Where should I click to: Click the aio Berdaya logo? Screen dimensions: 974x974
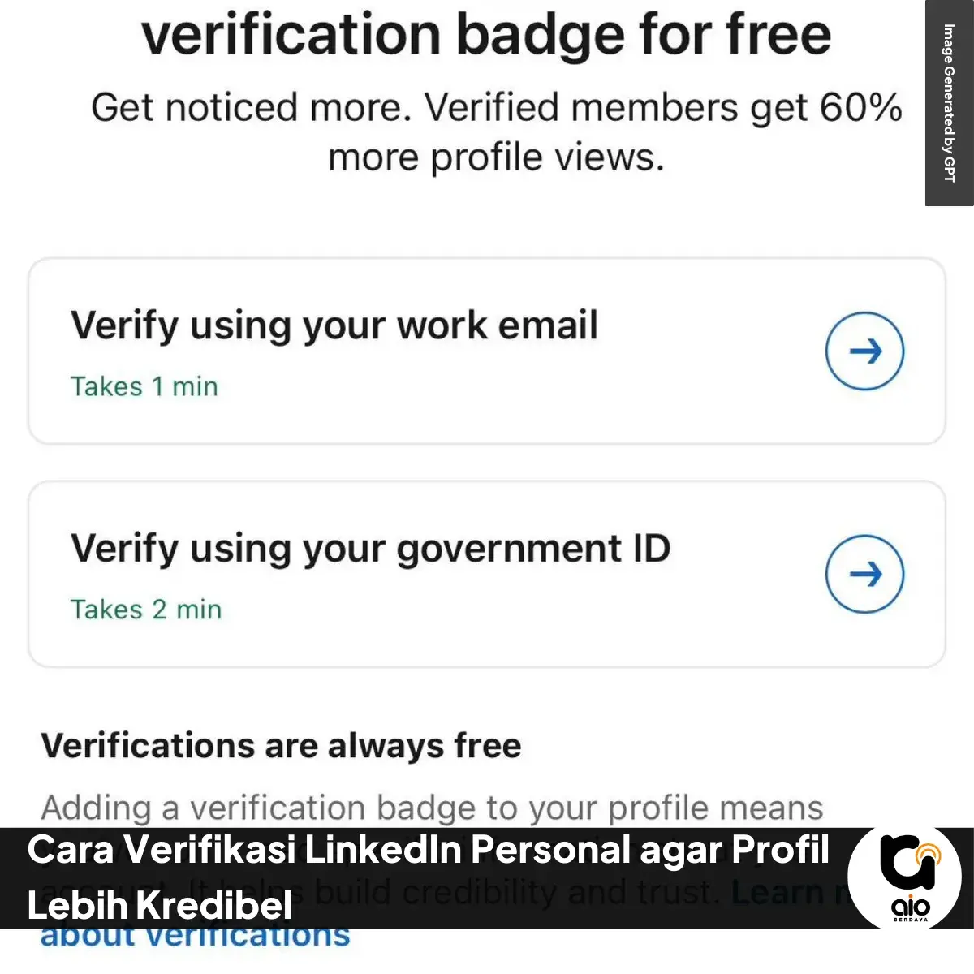[x=904, y=878]
